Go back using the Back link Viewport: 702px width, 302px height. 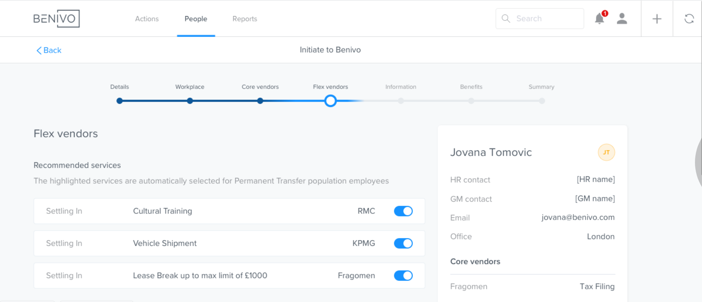coord(49,50)
